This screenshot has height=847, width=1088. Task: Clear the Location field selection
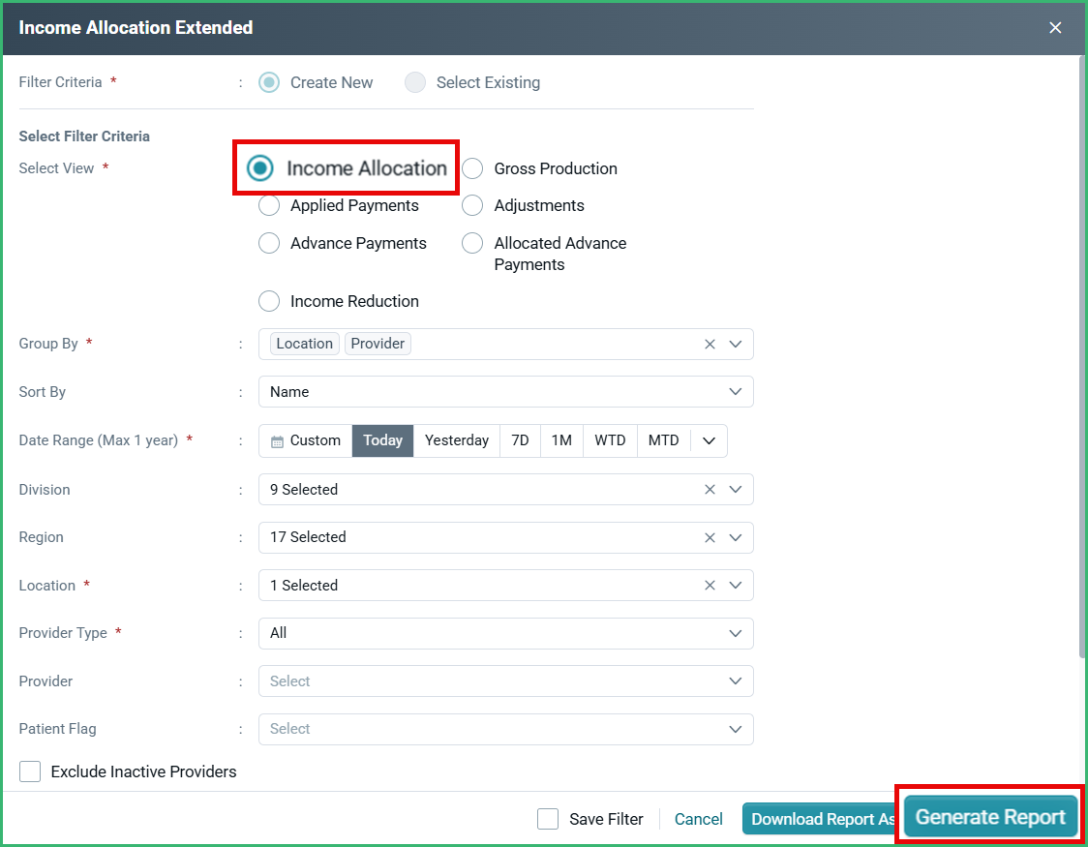(x=710, y=586)
